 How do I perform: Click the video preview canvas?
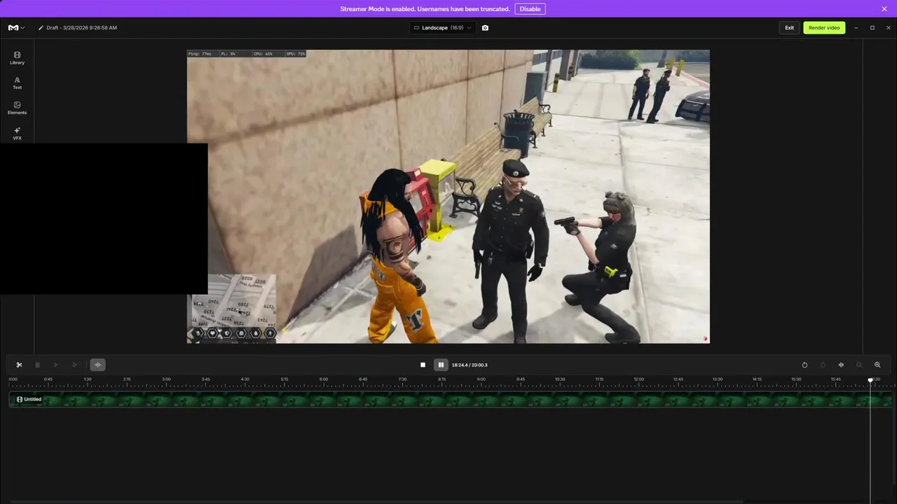[448, 197]
